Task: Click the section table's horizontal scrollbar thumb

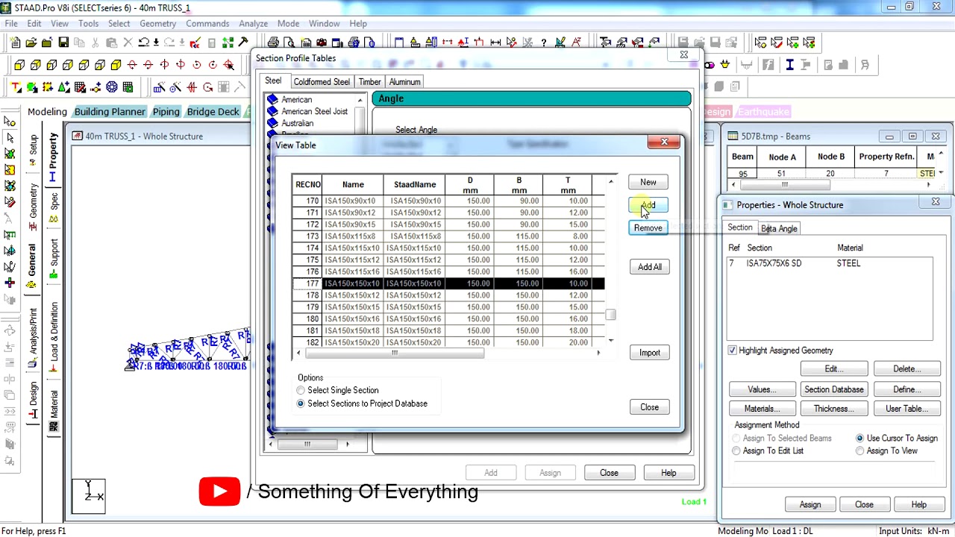Action: pyautogui.click(x=394, y=353)
